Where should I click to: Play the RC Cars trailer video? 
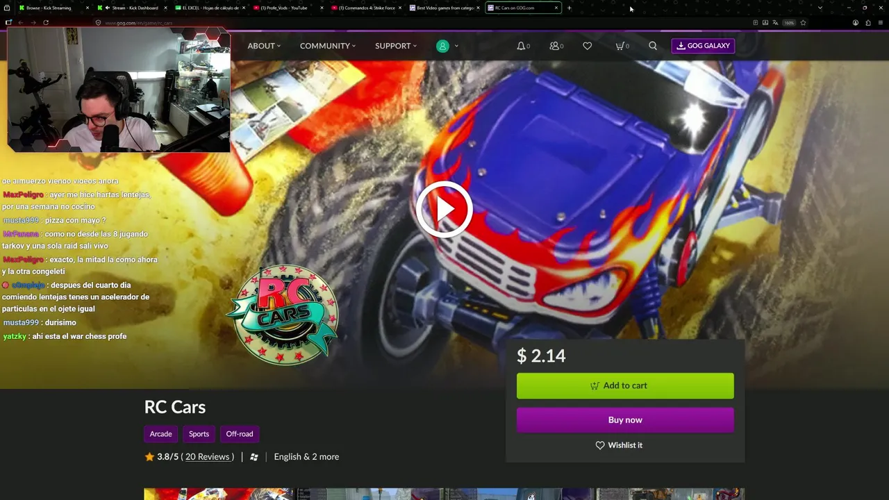(444, 209)
